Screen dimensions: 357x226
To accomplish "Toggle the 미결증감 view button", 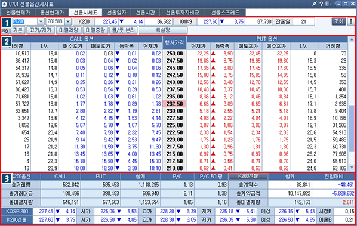I will [96, 30].
